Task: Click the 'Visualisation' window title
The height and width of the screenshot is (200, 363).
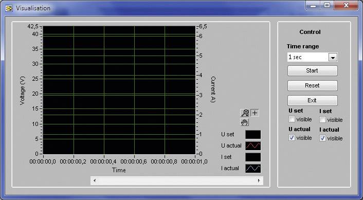Action: [33, 8]
